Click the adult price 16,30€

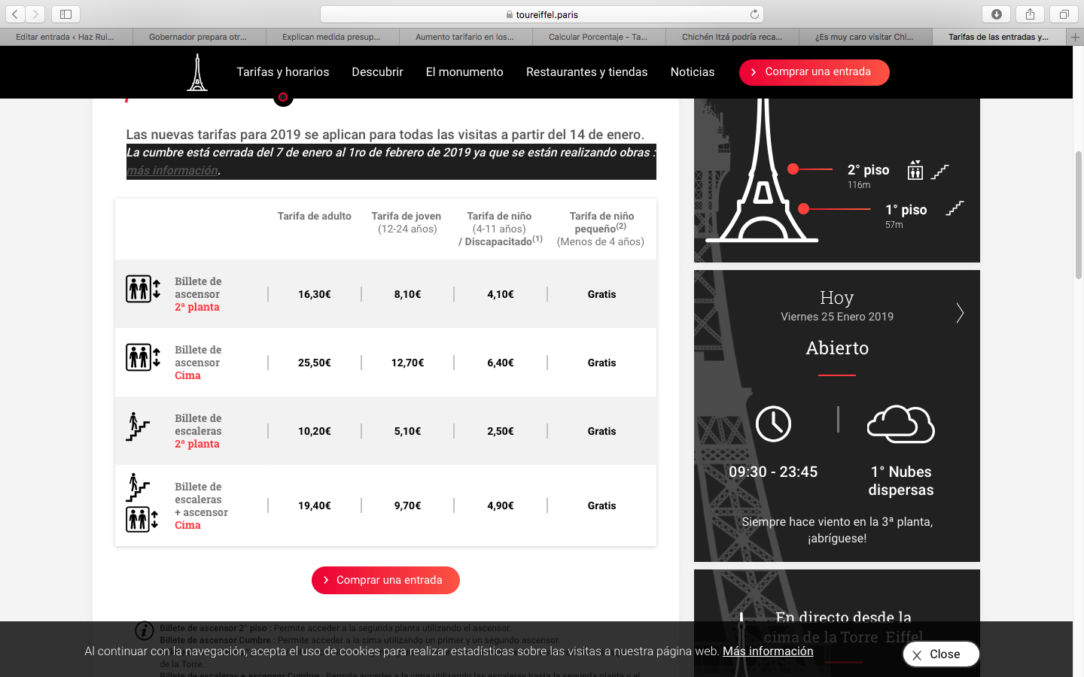(x=315, y=294)
